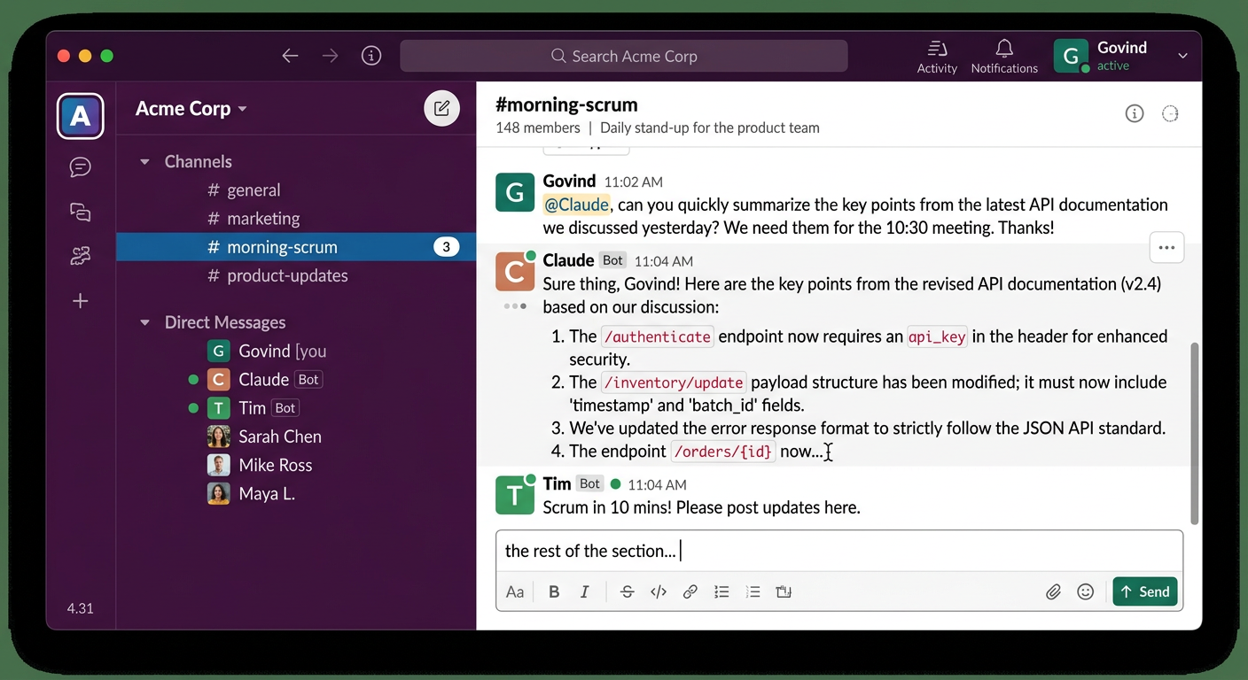Click the compose new message icon
This screenshot has height=680, width=1248.
(x=441, y=109)
